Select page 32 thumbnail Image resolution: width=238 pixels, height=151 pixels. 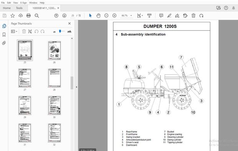tap(55, 133)
